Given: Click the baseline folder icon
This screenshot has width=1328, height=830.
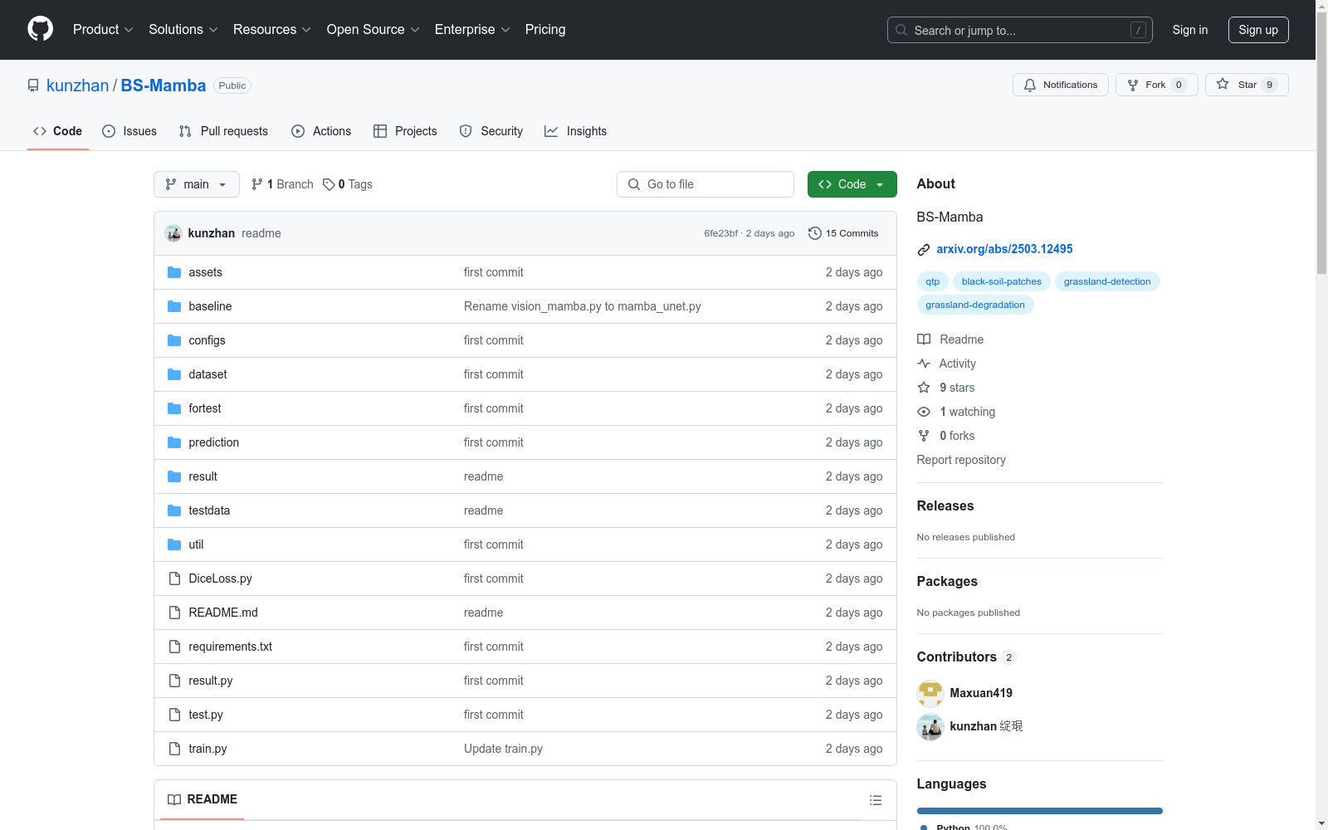Looking at the screenshot, I should pos(174,306).
